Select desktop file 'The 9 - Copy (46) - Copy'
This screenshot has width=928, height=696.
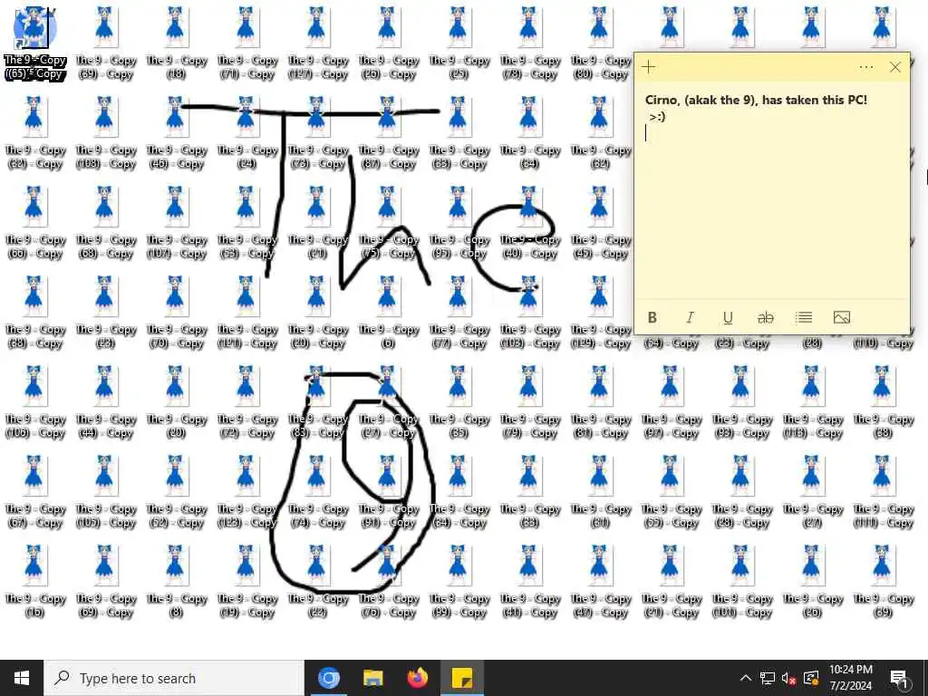click(x=176, y=132)
